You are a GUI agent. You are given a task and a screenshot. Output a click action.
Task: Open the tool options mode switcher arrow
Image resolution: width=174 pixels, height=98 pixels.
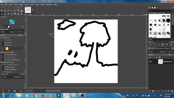(x=21, y=32)
